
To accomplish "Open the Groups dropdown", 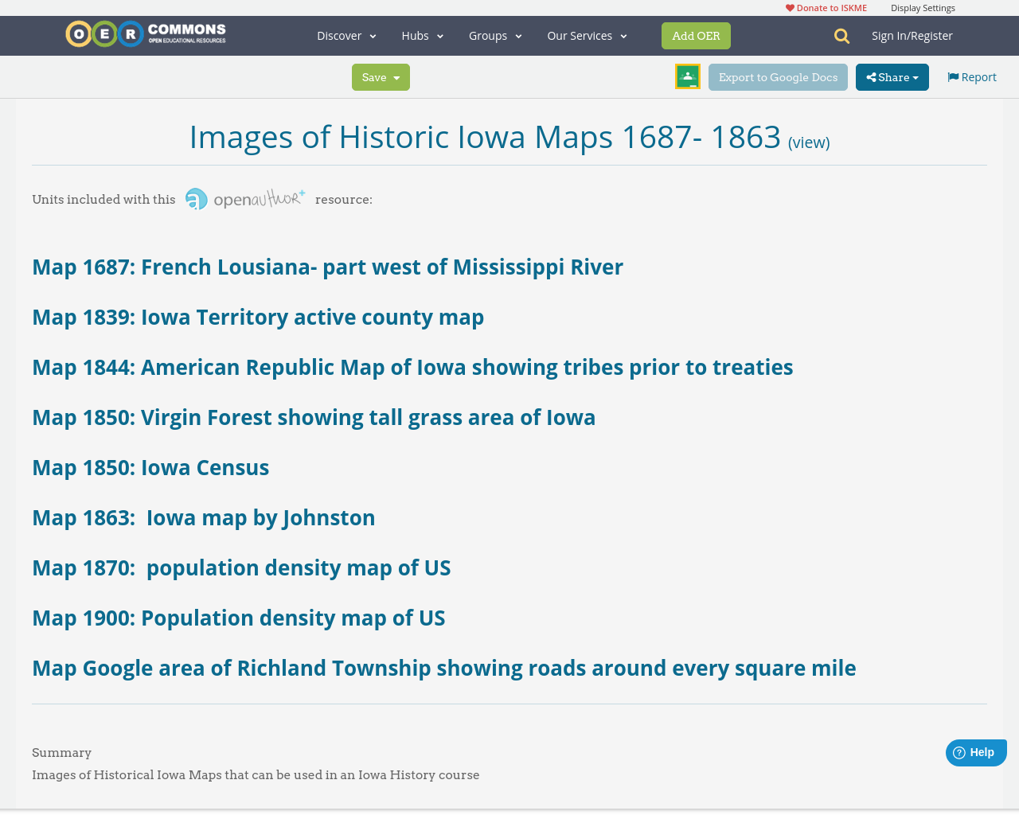I will (x=487, y=34).
